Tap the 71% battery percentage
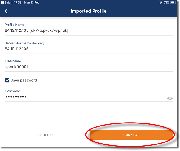This screenshot has width=180, height=151. (167, 2)
